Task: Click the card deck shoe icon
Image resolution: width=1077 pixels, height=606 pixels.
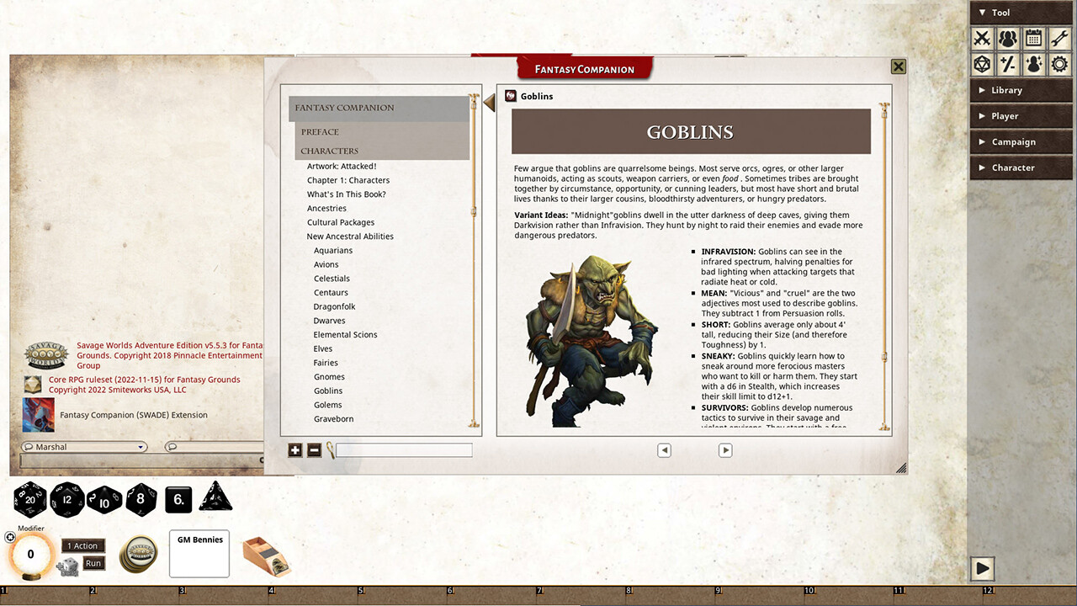Action: tap(265, 555)
